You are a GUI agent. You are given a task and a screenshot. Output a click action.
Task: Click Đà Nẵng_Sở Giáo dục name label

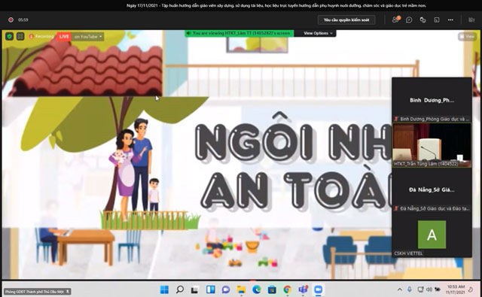pos(432,208)
